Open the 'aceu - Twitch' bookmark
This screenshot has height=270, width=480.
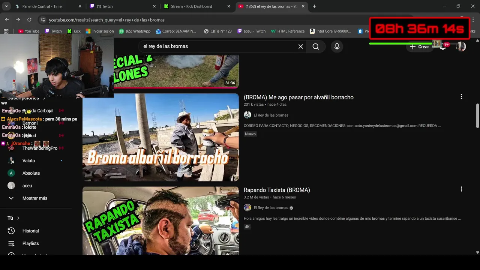tap(251, 31)
